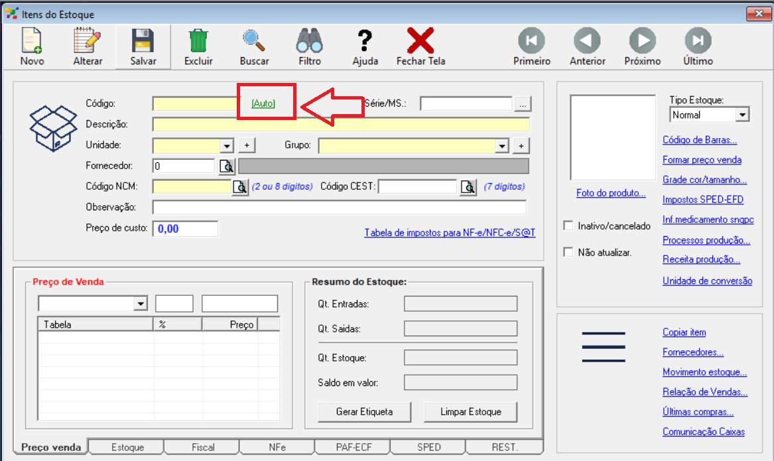Expand the Tipo Estoque dropdown
This screenshot has width=774, height=461.
click(x=742, y=115)
